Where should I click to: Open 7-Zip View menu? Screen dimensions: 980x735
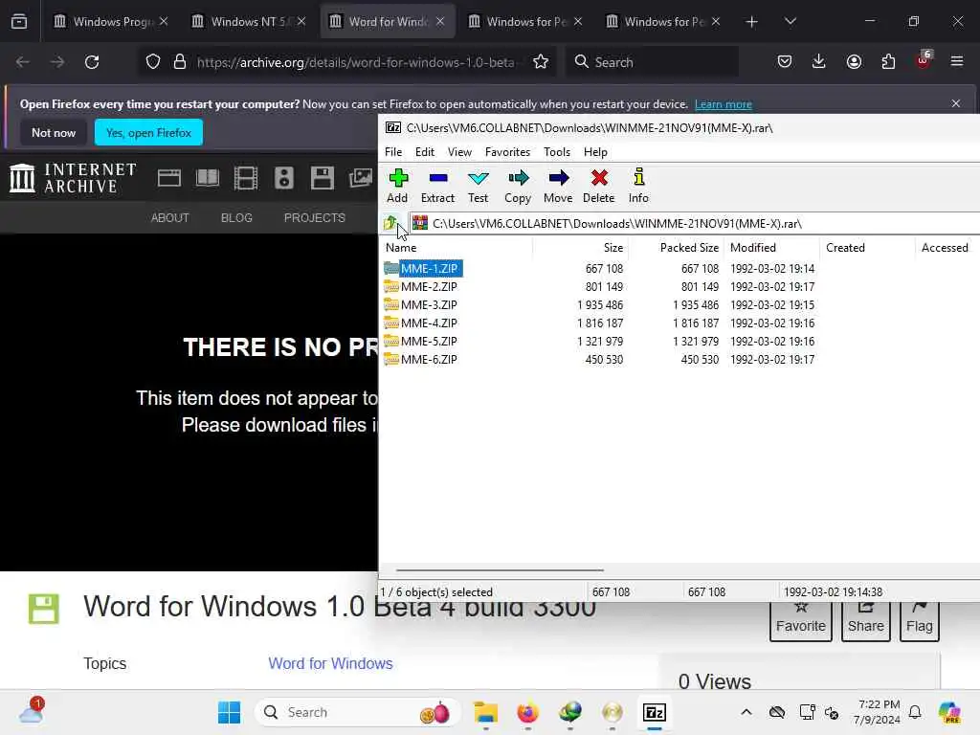[x=459, y=152]
